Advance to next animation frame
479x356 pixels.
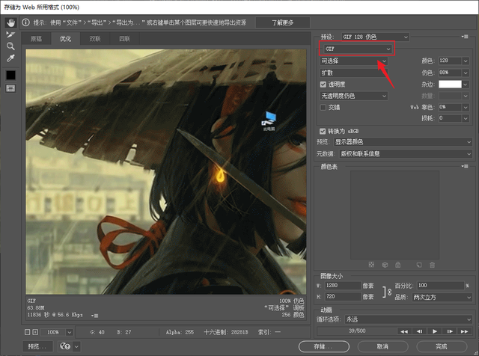coord(450,331)
